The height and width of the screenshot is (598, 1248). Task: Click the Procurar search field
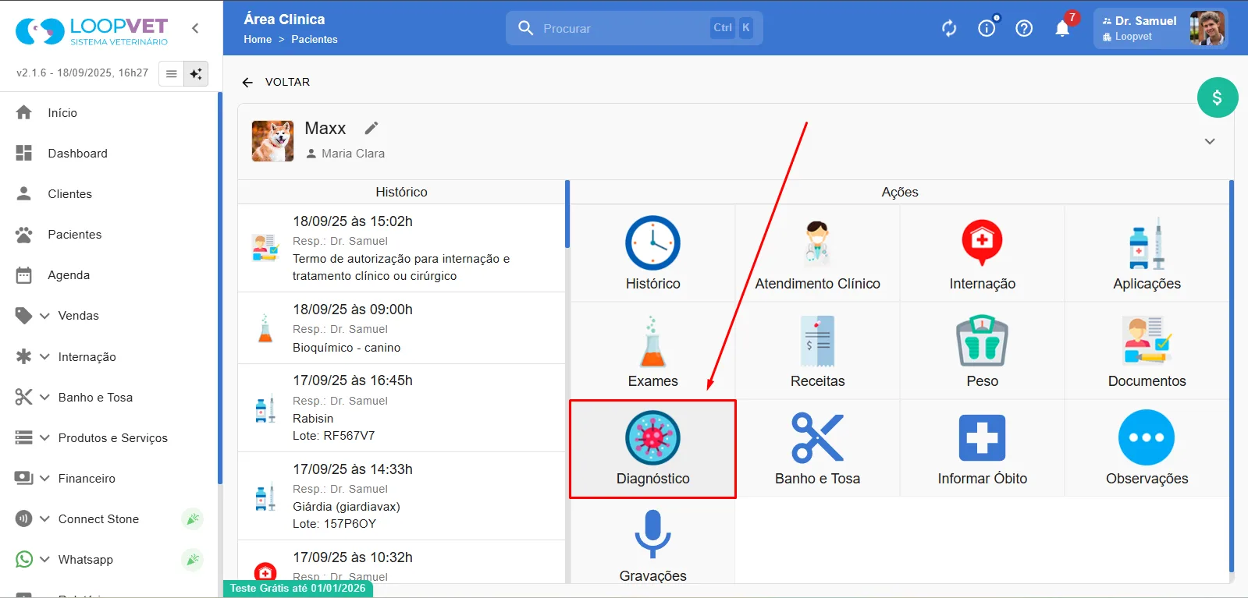634,28
